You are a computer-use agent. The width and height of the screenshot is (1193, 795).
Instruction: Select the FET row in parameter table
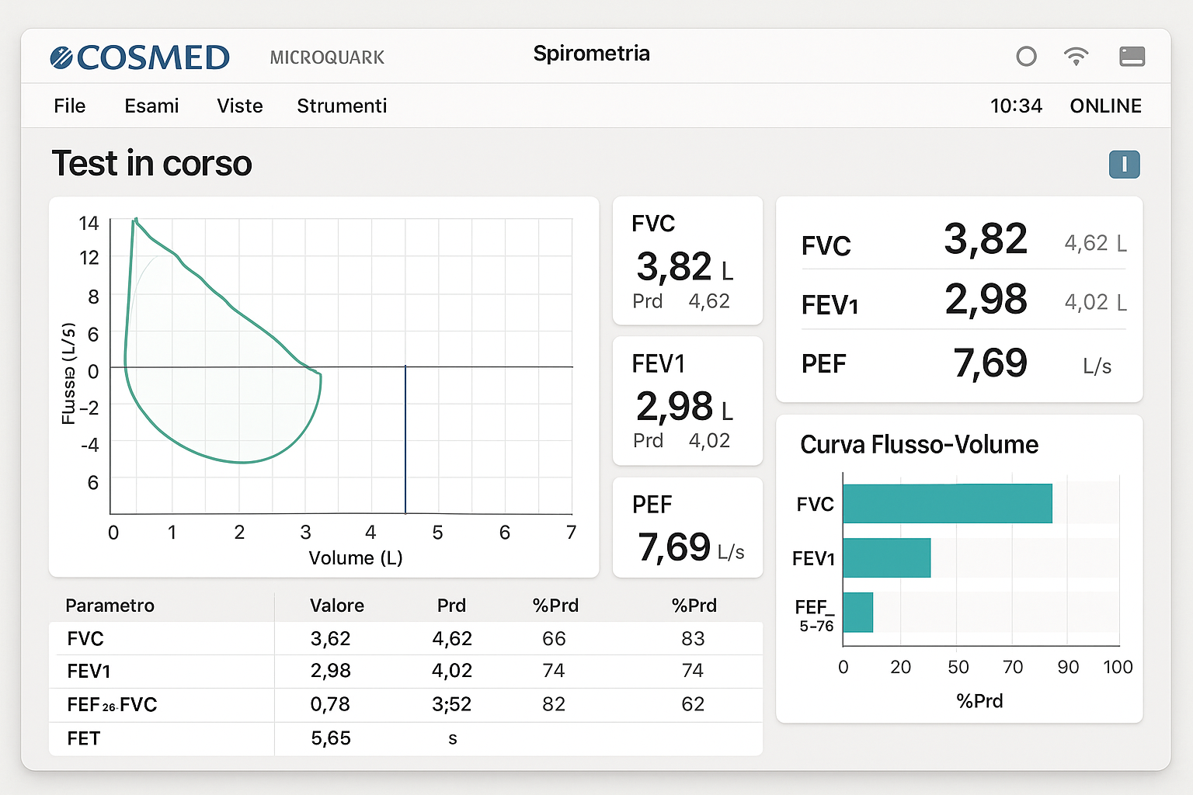pyautogui.click(x=404, y=738)
